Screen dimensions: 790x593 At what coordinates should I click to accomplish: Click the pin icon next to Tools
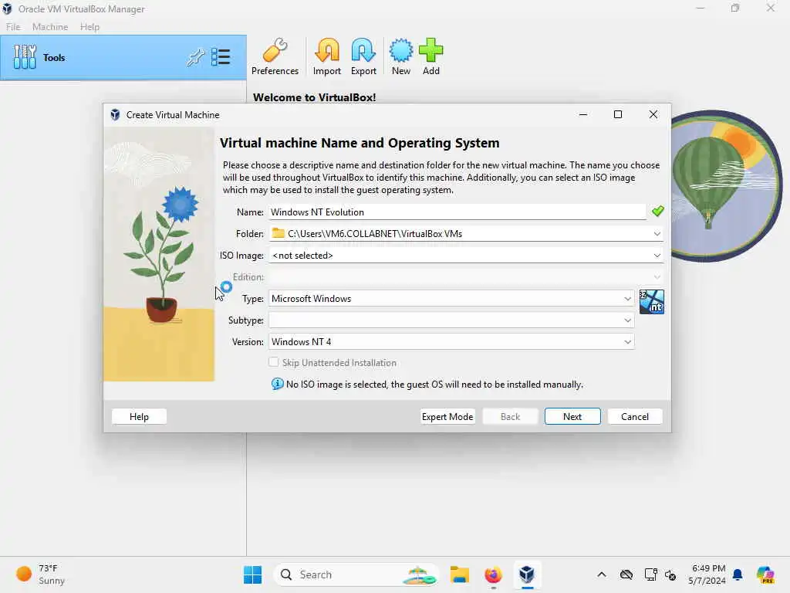tap(195, 57)
